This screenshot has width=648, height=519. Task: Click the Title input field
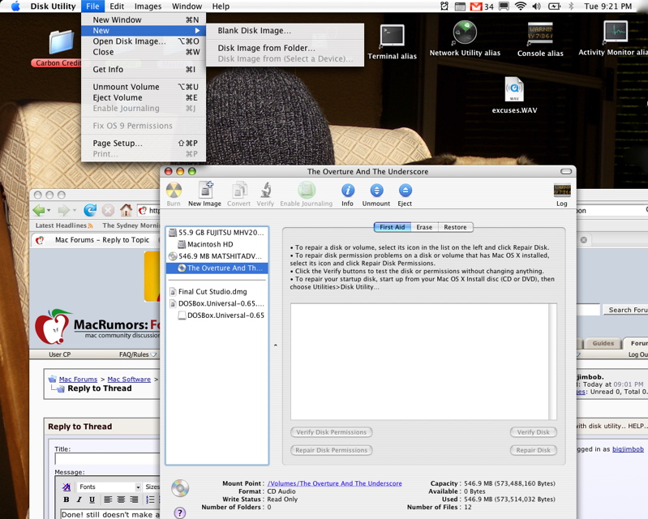107,459
